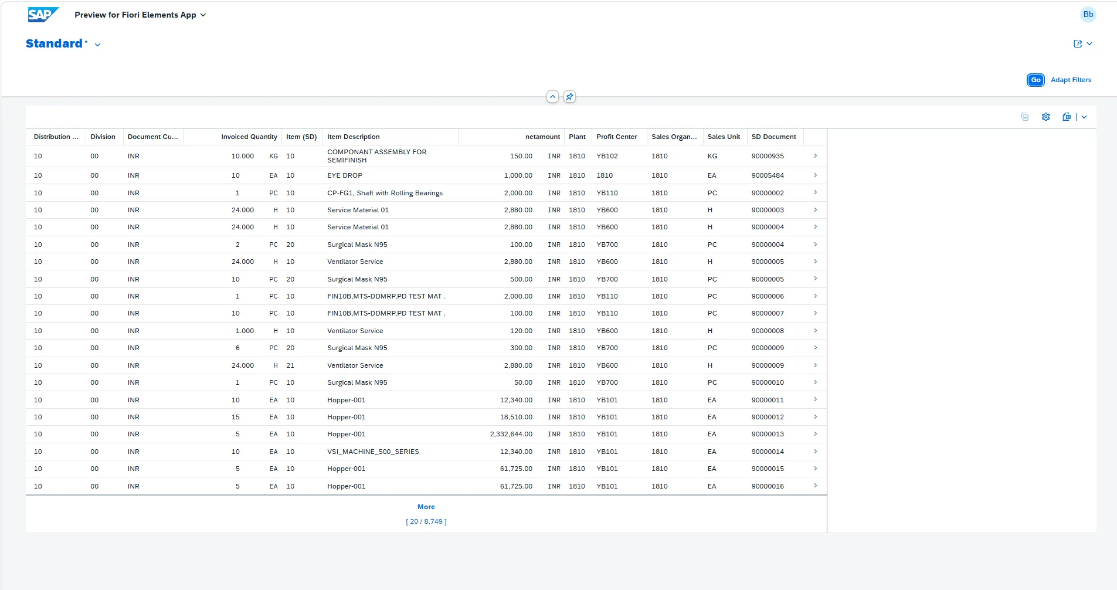1117x590 pixels.
Task: Load more rows with More
Action: pyautogui.click(x=426, y=507)
